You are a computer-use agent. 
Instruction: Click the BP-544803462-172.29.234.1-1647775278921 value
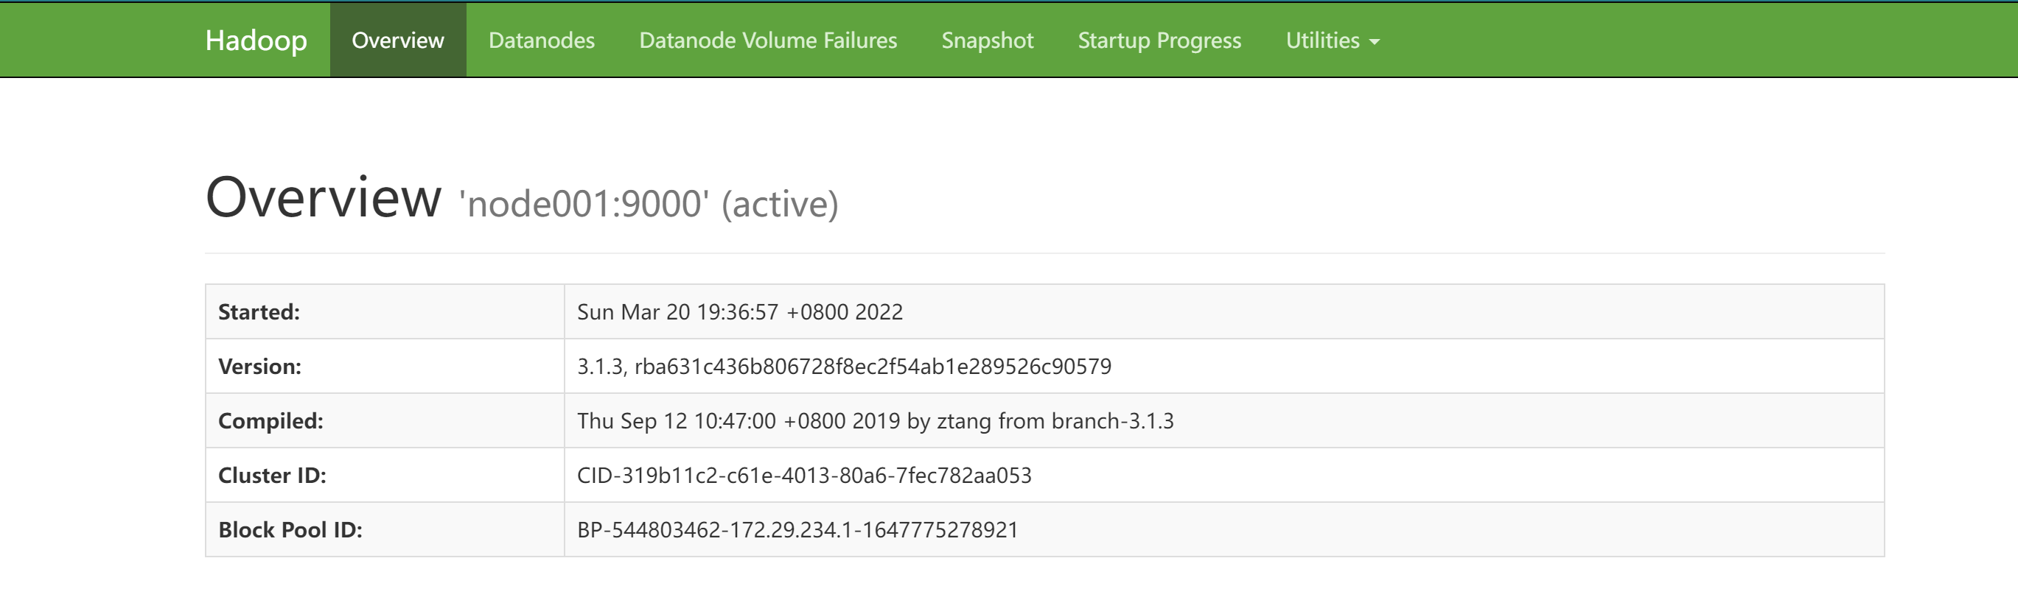click(x=797, y=529)
